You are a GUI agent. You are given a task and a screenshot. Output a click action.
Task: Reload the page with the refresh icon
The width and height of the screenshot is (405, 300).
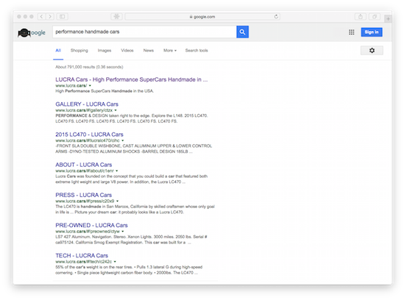click(x=276, y=16)
